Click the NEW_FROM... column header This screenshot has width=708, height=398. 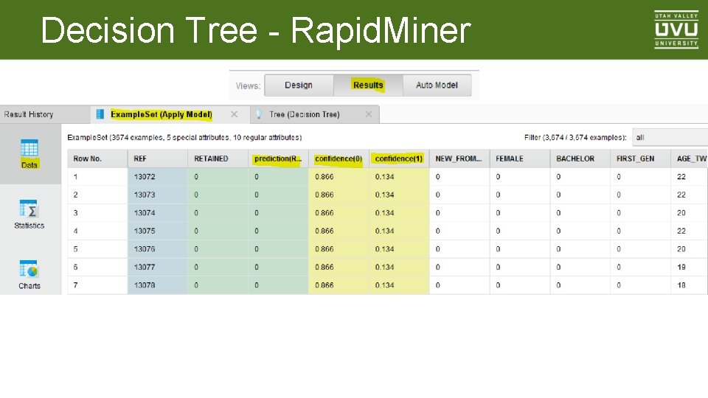459,159
